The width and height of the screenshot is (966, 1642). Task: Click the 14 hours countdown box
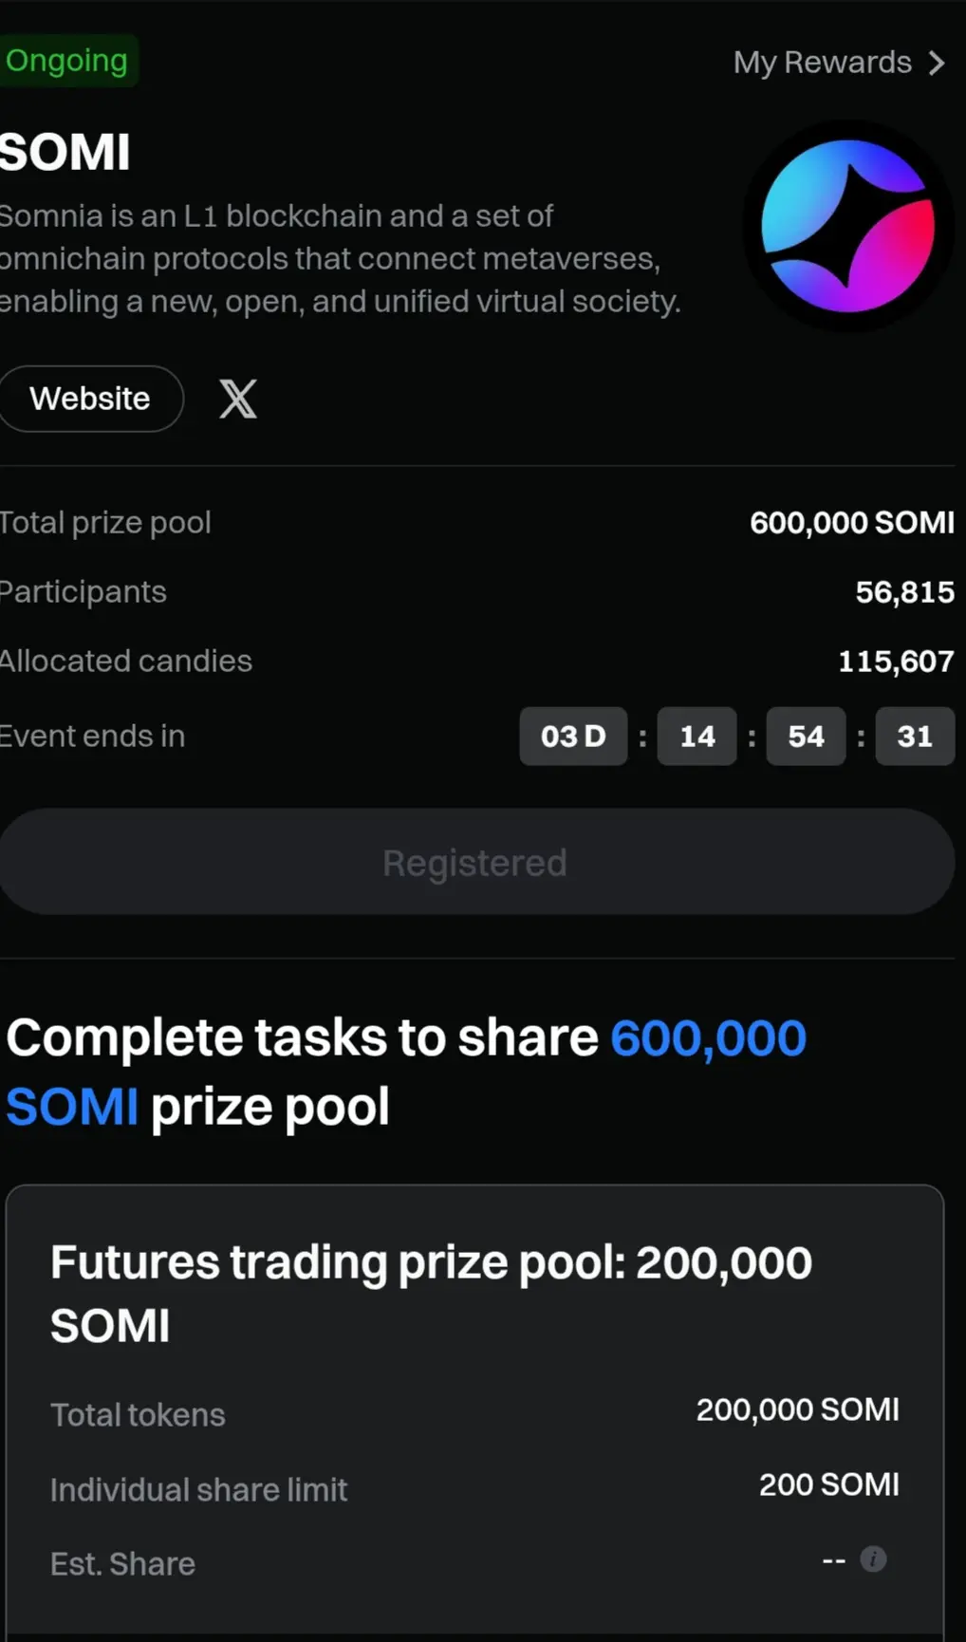pos(697,736)
